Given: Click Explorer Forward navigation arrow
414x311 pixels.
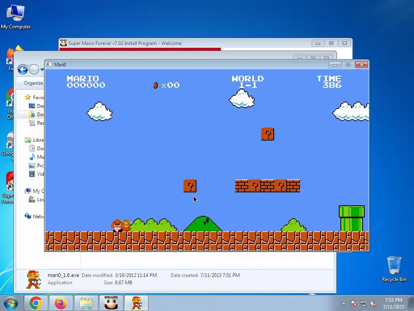Looking at the screenshot, I should [34, 70].
